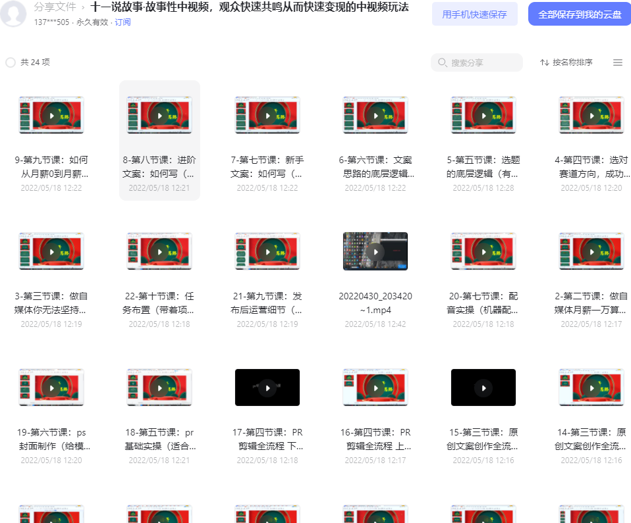
Task: Play the 20220430_203420~1.mp4 thumbnail
Action: click(x=375, y=252)
